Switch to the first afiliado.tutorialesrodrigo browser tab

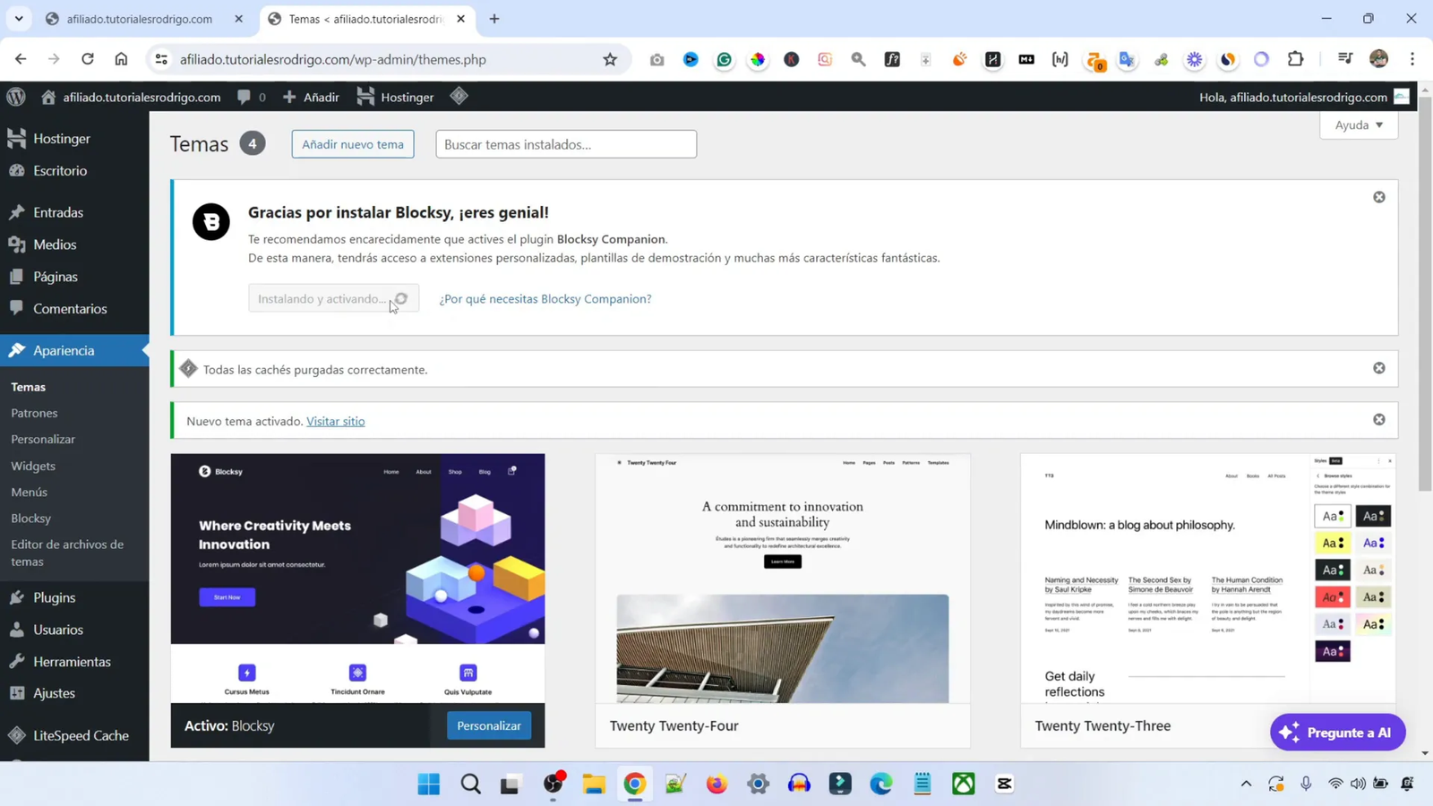tap(134, 18)
